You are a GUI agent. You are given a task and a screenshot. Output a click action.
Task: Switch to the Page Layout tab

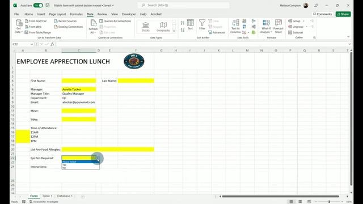coord(57,14)
